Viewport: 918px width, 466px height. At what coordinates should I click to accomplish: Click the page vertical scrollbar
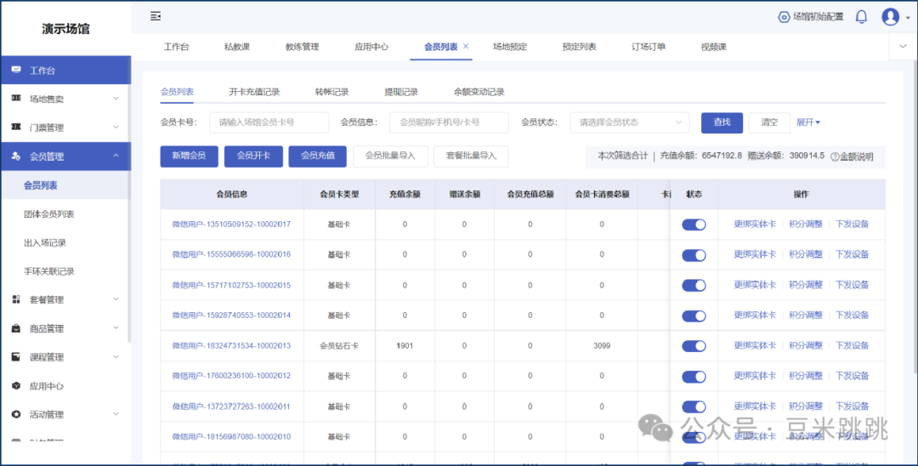pos(915,217)
